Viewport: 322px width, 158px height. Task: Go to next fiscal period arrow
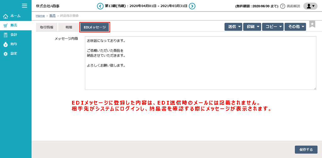point(192,6)
